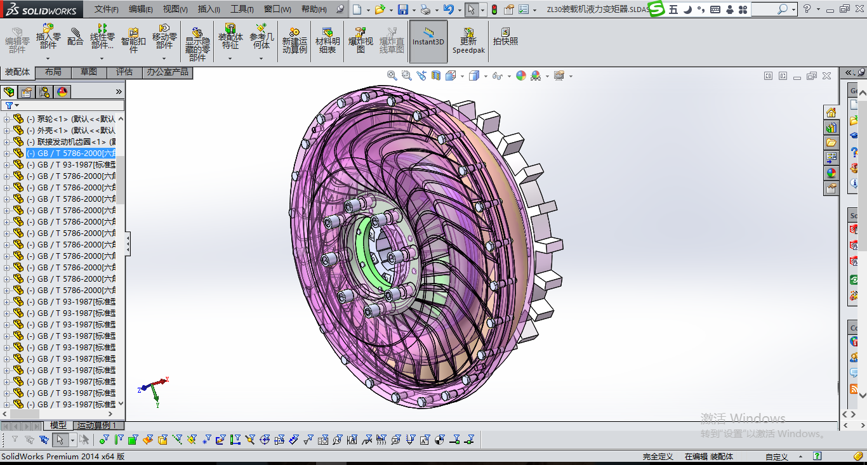Click the Rebuild traffic light icon

[x=494, y=10]
